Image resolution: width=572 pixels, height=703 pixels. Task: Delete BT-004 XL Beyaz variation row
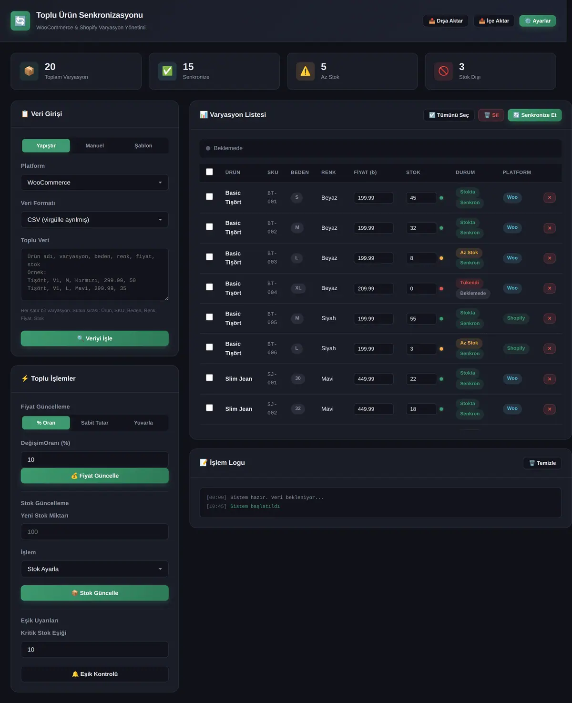(550, 288)
